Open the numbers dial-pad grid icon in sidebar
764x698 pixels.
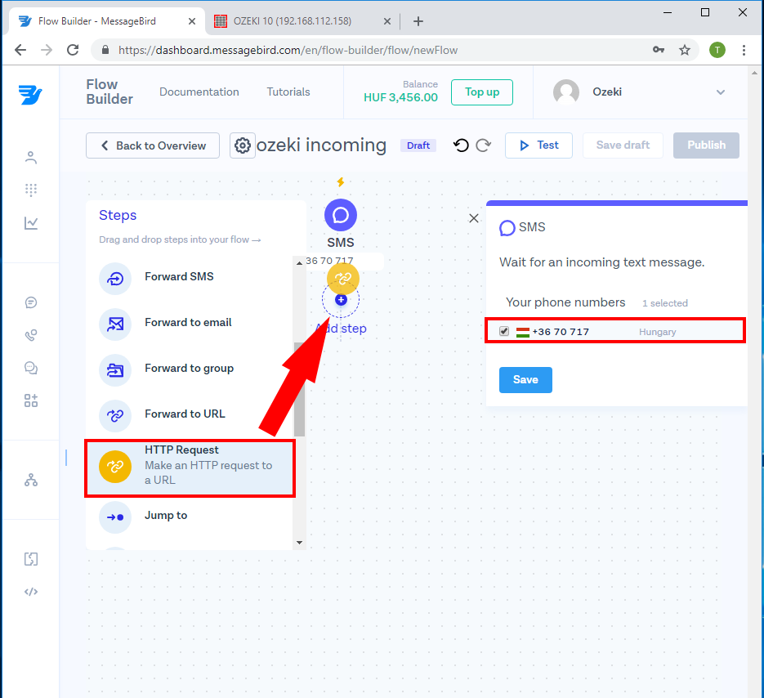(31, 190)
